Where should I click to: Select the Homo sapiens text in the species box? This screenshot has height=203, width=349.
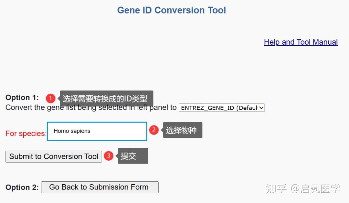(72, 131)
